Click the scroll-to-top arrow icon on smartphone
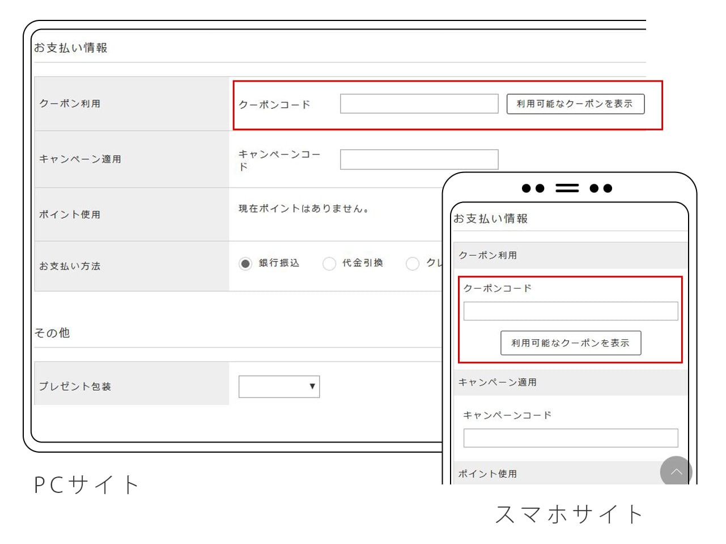The height and width of the screenshot is (544, 726). 676,471
